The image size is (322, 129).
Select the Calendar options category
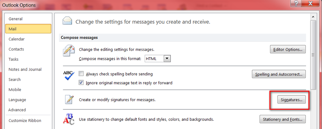(16, 39)
